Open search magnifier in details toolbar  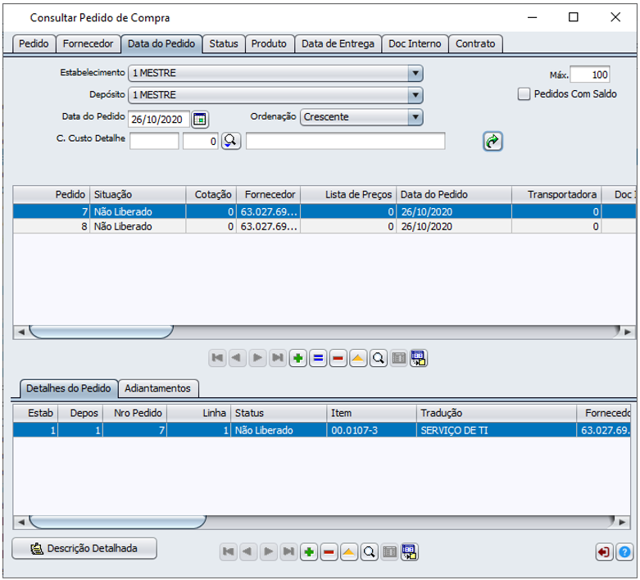click(370, 552)
